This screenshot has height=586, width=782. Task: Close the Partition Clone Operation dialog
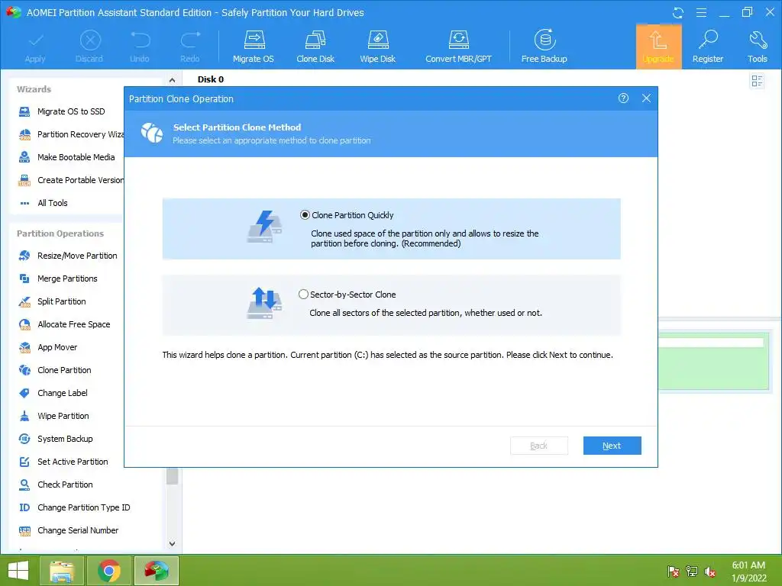tap(646, 98)
